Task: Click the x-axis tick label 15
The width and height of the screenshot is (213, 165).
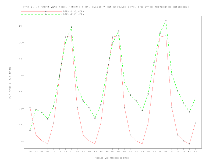Action: click(59, 152)
